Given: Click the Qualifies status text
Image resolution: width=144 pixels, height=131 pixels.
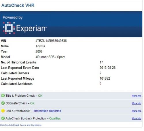Looking at the screenshot, I should point(55,118).
